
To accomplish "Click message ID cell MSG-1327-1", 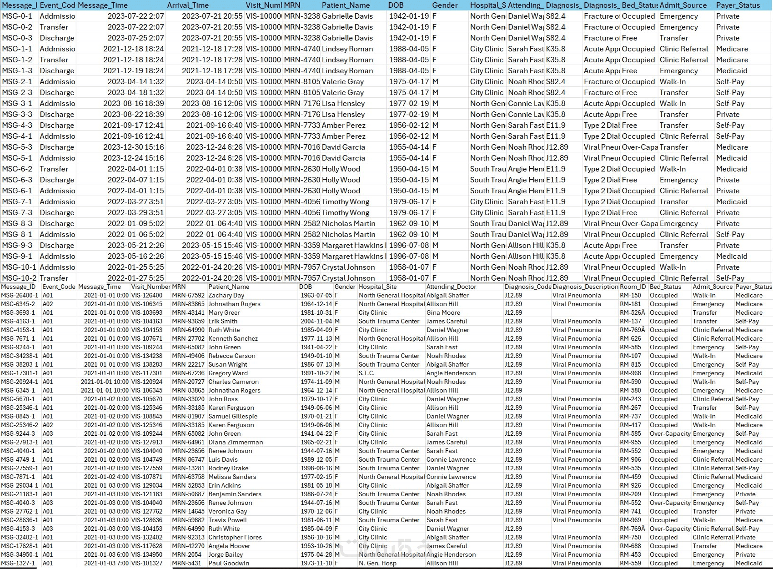I will [x=18, y=563].
